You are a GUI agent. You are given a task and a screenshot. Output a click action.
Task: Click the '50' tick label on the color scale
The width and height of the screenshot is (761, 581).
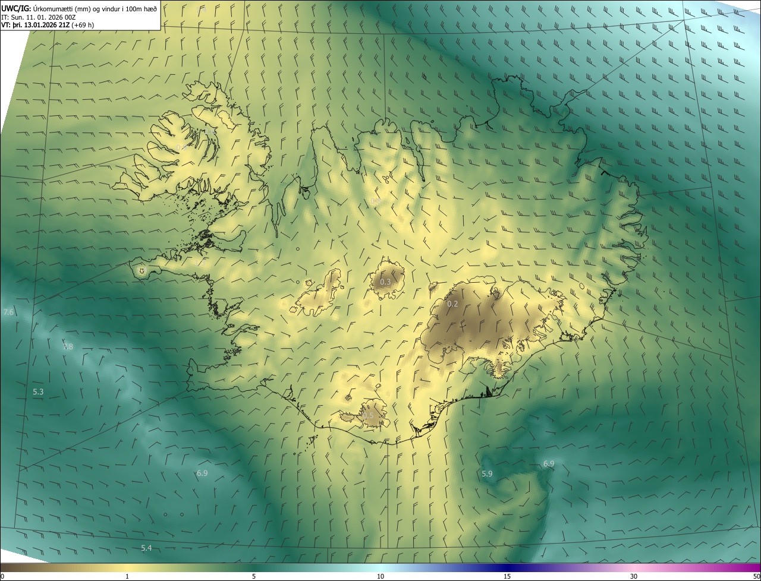pos(756,576)
